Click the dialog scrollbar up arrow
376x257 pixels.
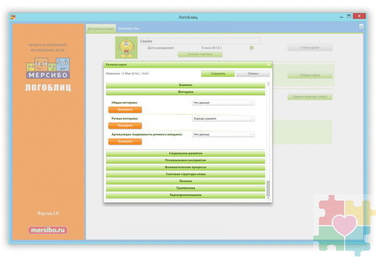268,84
